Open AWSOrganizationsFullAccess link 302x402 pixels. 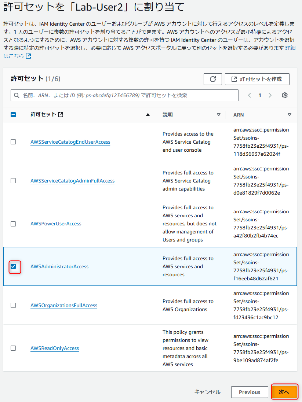tap(64, 305)
